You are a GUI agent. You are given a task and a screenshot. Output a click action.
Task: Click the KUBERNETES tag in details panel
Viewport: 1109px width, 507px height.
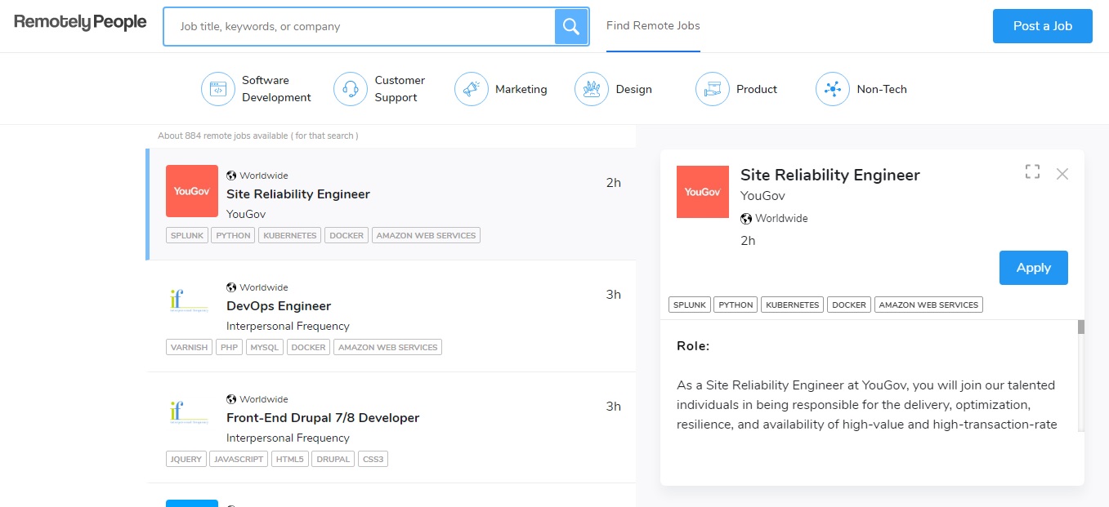coord(792,305)
